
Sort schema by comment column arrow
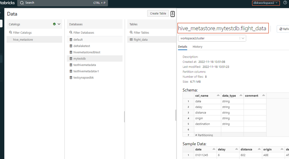263,95
